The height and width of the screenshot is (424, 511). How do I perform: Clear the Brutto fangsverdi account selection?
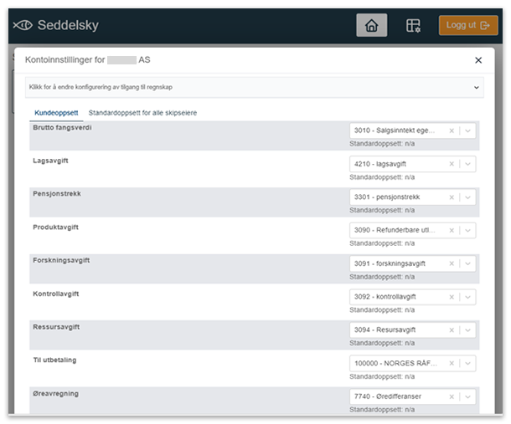click(x=452, y=130)
